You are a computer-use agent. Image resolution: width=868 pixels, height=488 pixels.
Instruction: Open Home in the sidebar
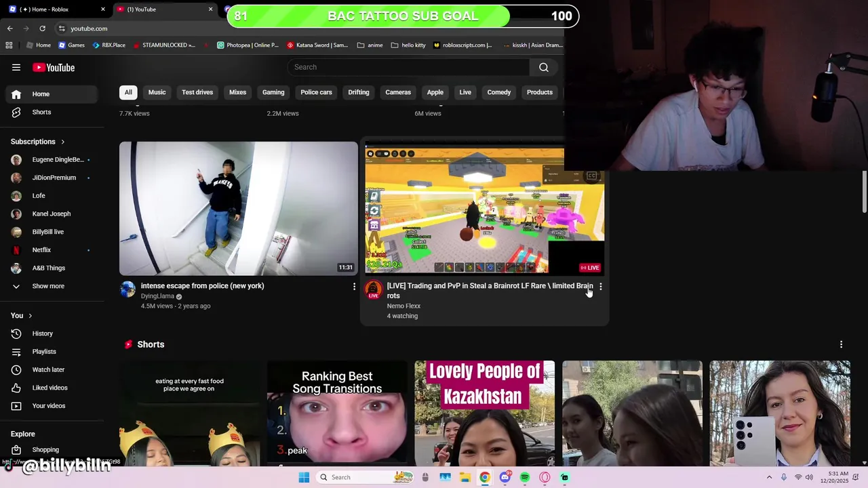point(52,94)
